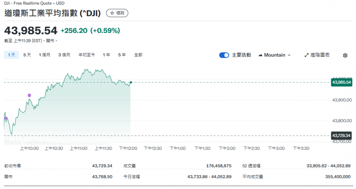This screenshot has height=189, width=356.
Task: Open chart settings gear icon
Action: [345, 55]
